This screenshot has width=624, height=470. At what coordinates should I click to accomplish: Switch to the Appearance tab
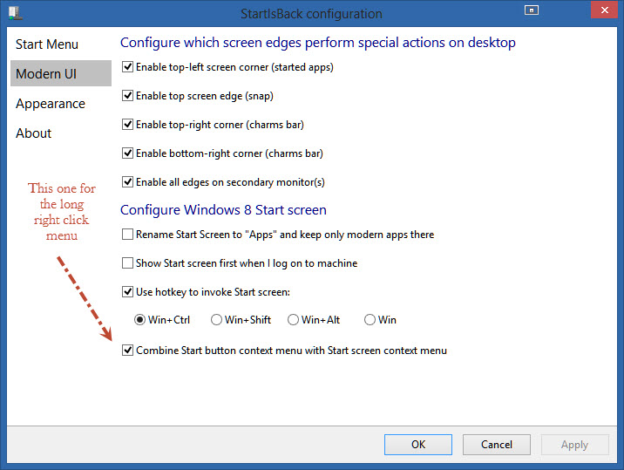pos(51,104)
